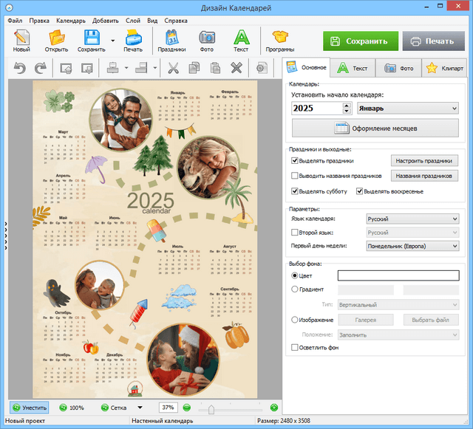The width and height of the screenshot is (473, 429).
Task: Switch to the Клипарт tab
Action: coord(444,69)
